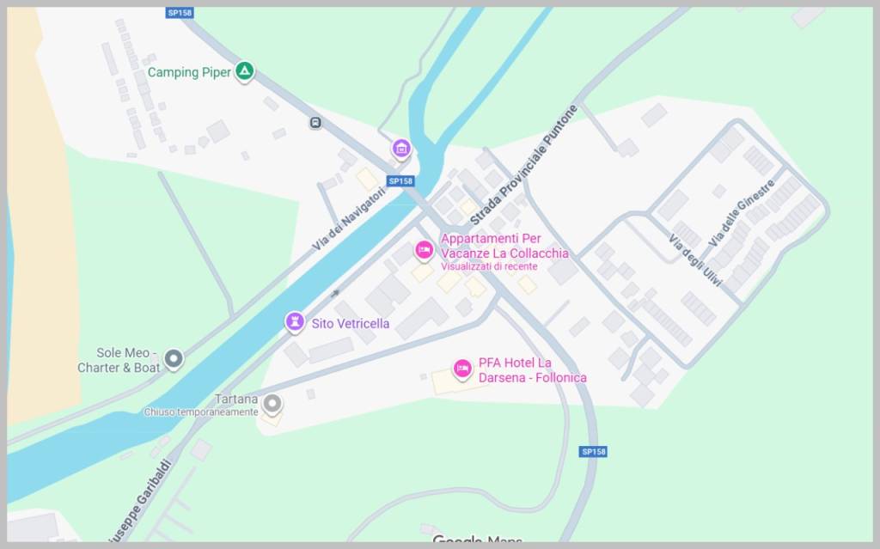Click the Via dei Navigatori street label
880x549 pixels.
[349, 218]
